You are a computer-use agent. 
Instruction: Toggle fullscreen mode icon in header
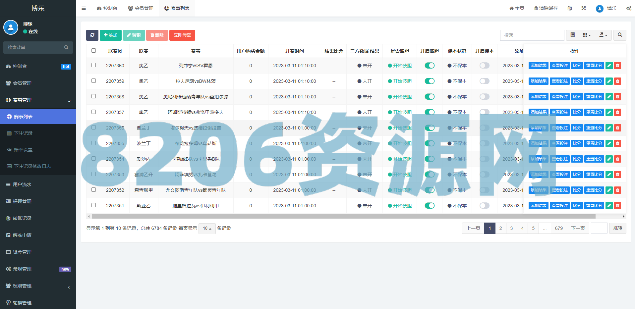[584, 8]
